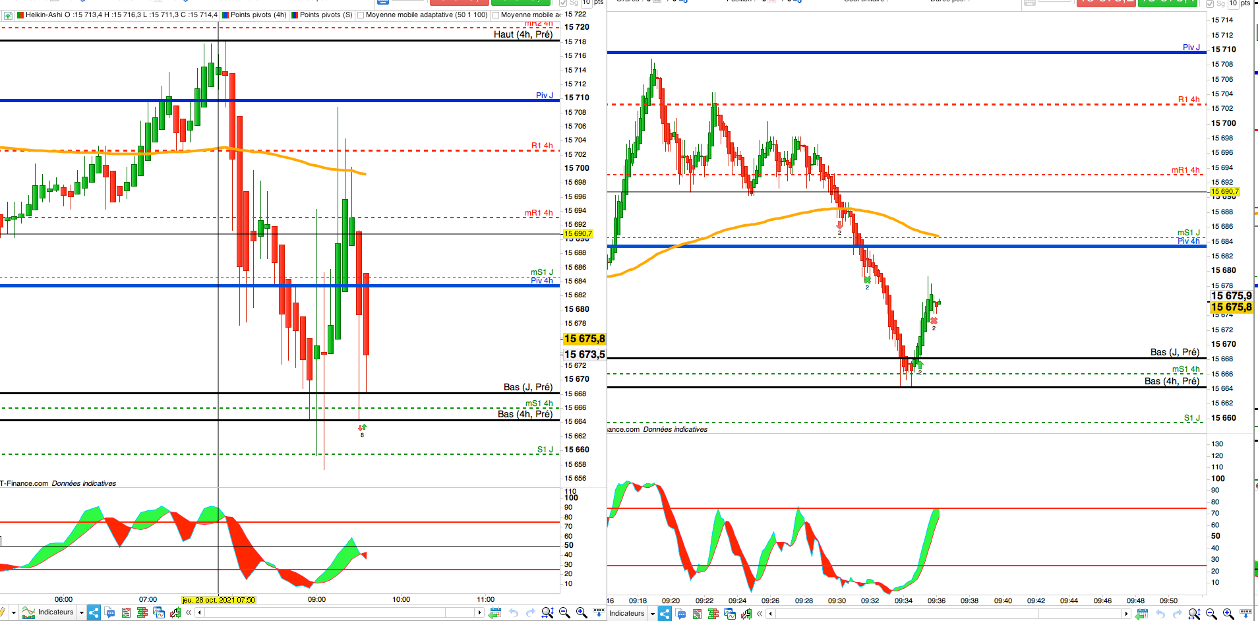Click the Indicateurs button on left chart
The height and width of the screenshot is (621, 1258).
point(48,612)
